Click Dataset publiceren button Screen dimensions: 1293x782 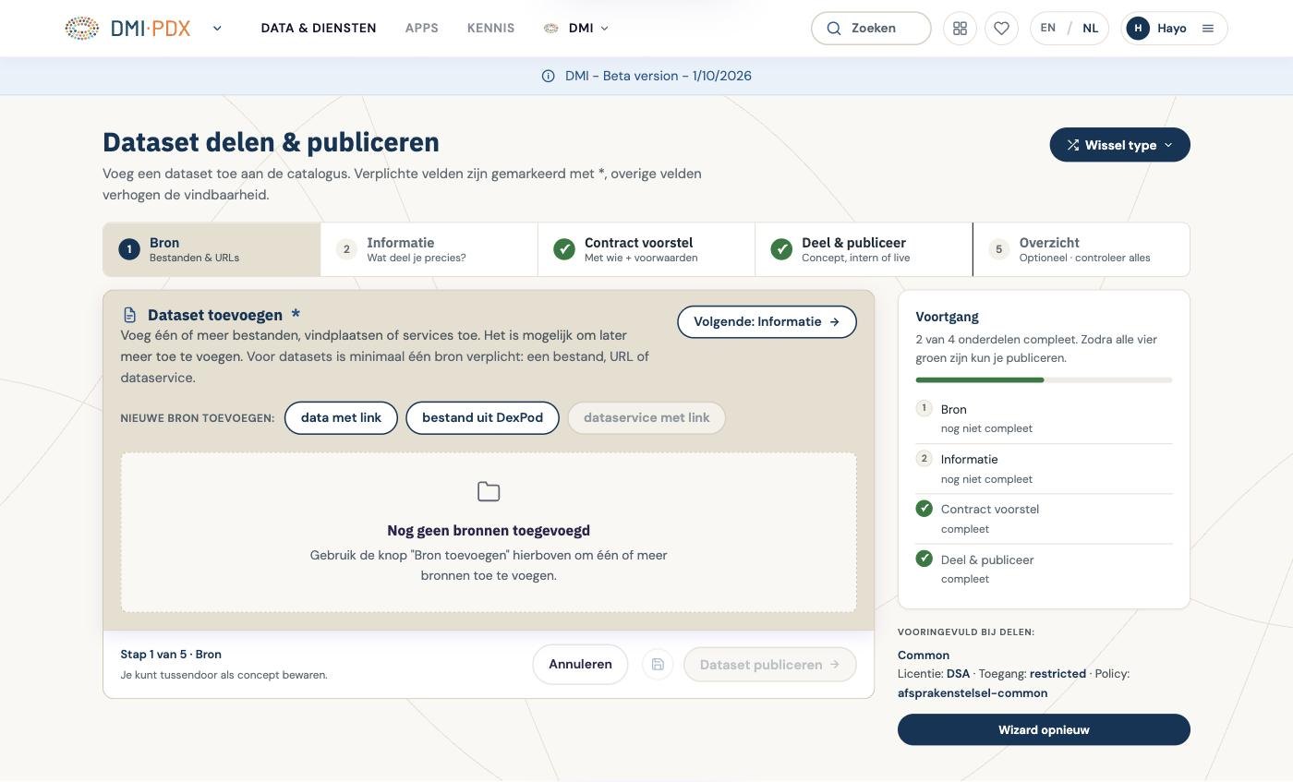pos(770,665)
